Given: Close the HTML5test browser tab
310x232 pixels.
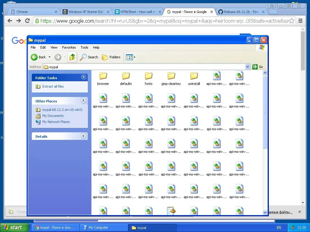Looking at the screenshot, I should (x=160, y=12).
